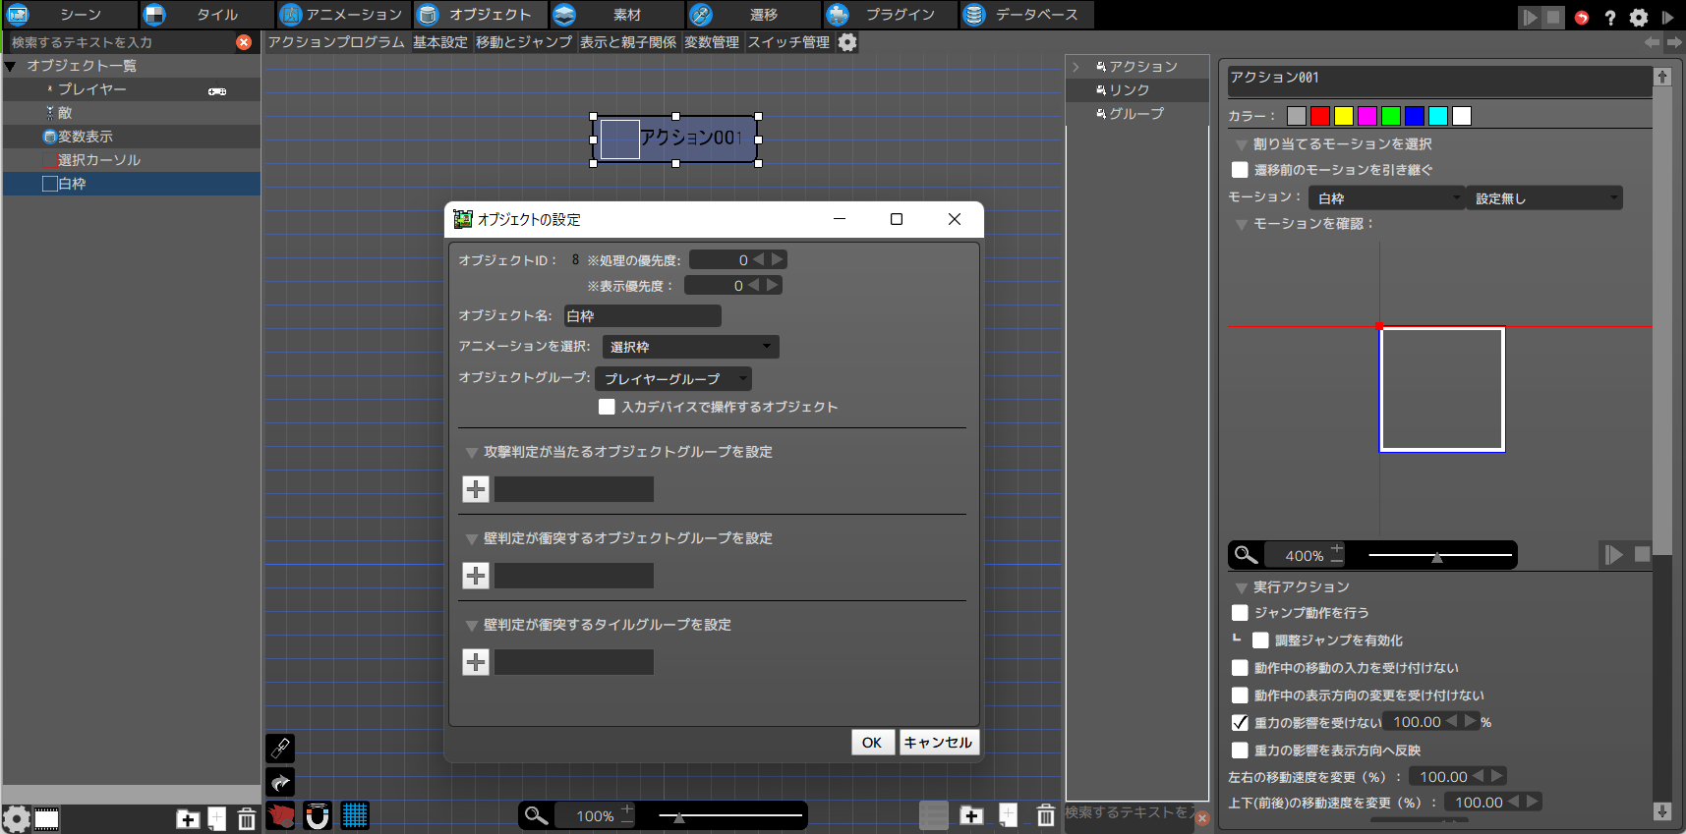This screenshot has width=1686, height=834.
Task: Open the top-right settings gear
Action: (1639, 17)
